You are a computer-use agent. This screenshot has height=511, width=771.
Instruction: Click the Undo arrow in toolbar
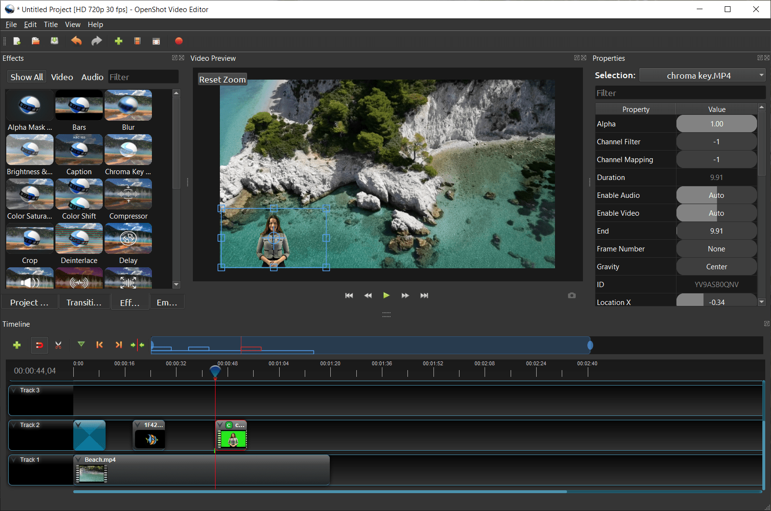pos(76,41)
